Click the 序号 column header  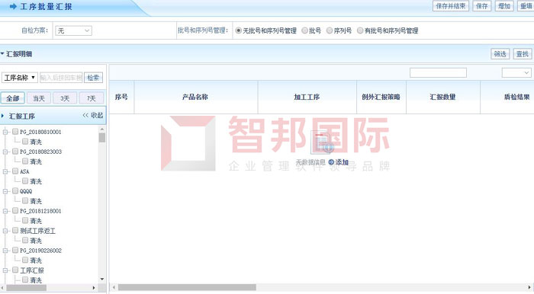pos(121,97)
